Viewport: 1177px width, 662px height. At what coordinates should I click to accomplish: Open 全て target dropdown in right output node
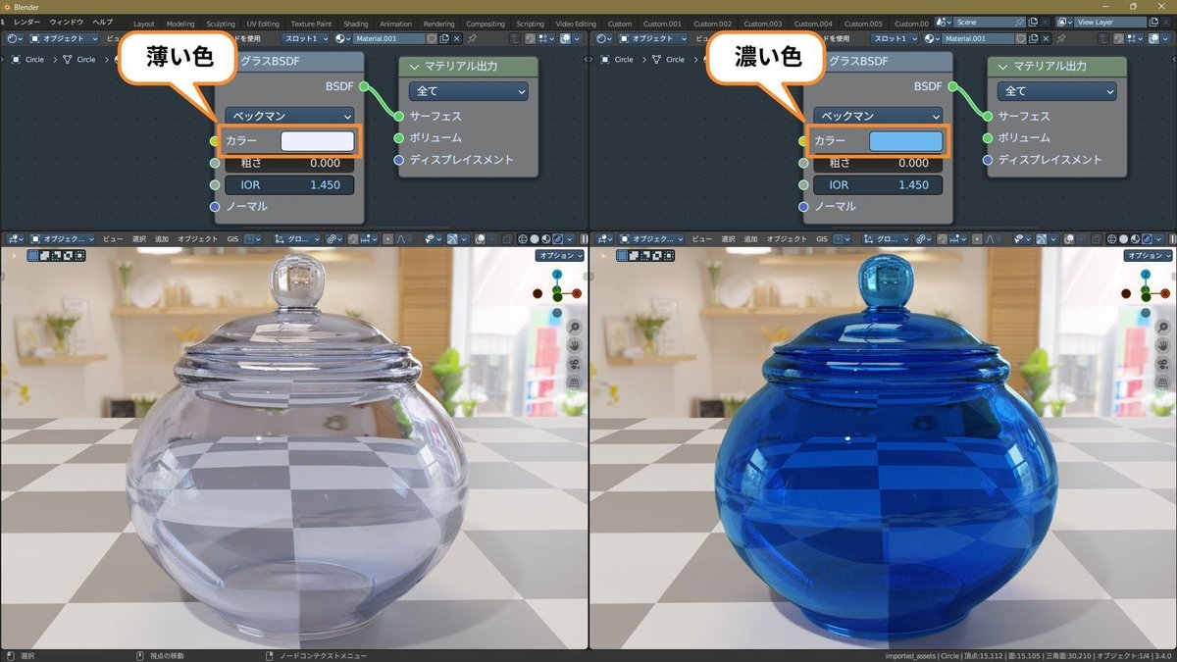tap(1057, 90)
